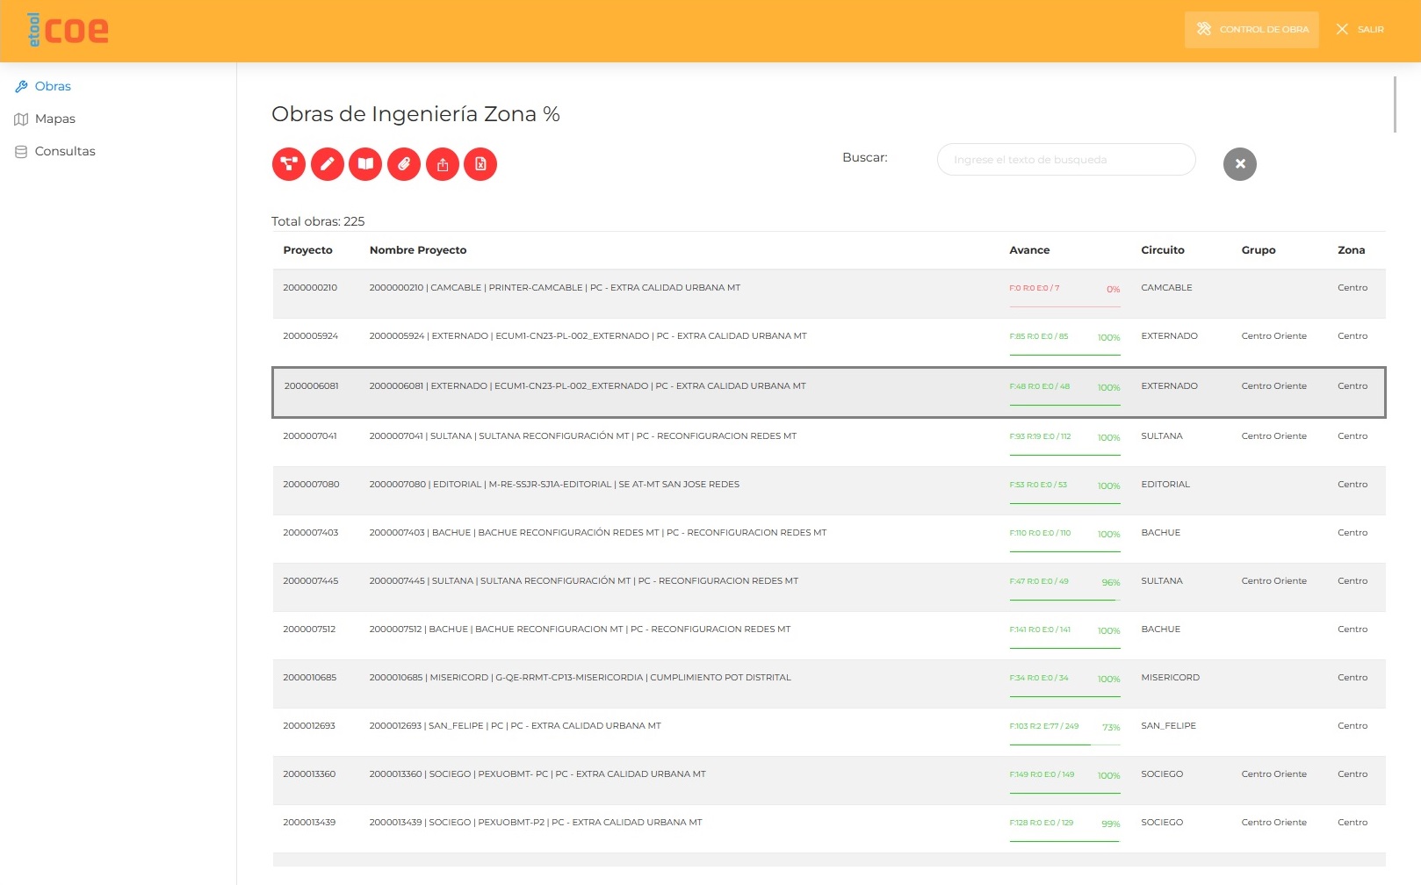This screenshot has height=885, width=1421.
Task: Open the red open-book icon button
Action: (x=365, y=164)
